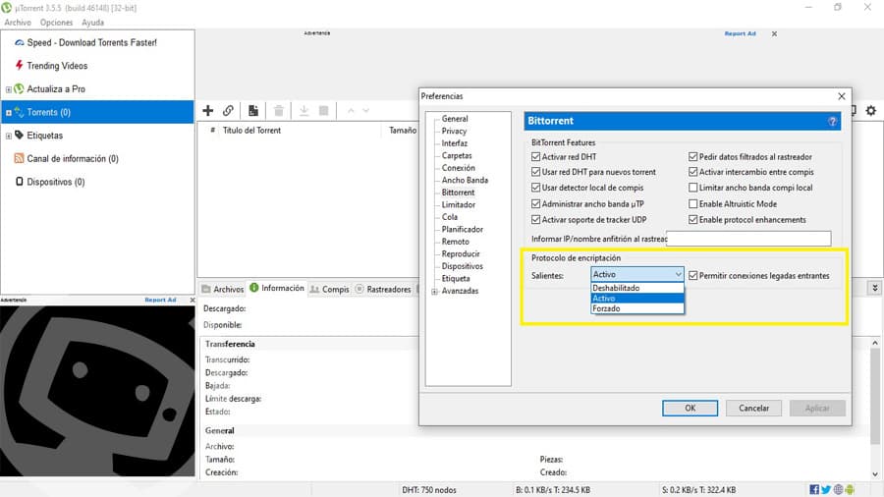Screen dimensions: 884x497
Task: Click the uTorrent ad thumbnail in sidebar
Action: [97, 391]
